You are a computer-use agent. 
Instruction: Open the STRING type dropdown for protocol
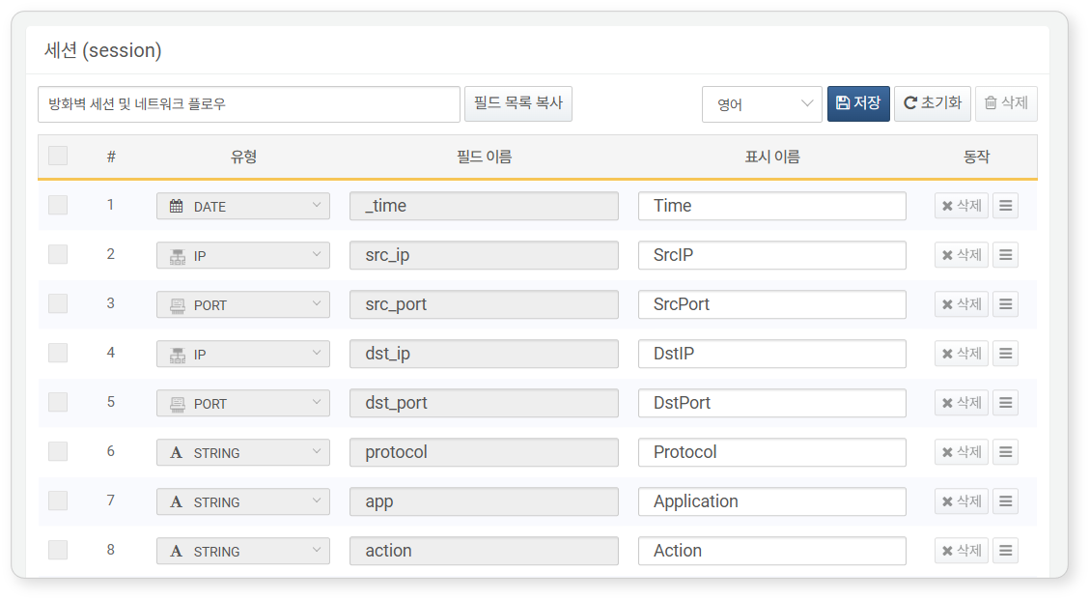pyautogui.click(x=243, y=452)
